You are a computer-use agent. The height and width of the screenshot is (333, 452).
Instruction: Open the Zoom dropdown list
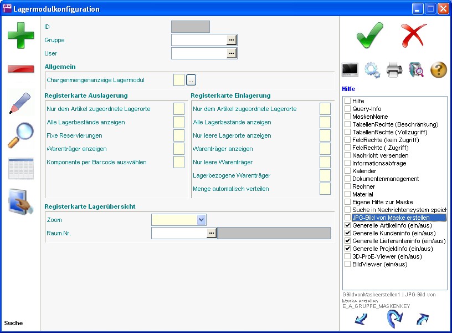201,220
